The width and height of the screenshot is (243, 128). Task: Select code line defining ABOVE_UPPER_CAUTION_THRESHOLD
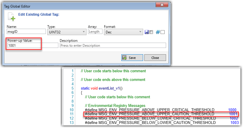coord(150,114)
